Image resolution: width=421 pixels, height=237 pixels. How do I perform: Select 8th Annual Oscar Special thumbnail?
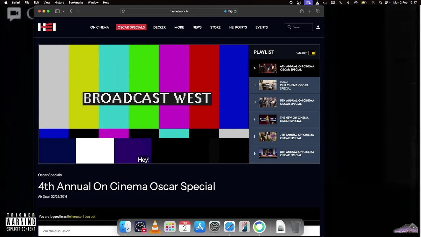pos(268,154)
